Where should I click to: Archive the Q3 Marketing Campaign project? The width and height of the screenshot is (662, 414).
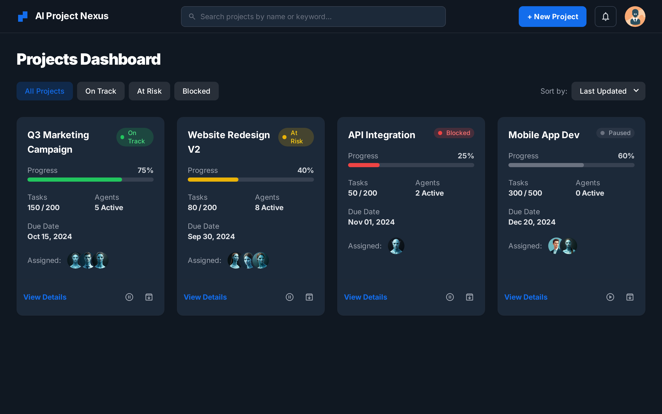pyautogui.click(x=149, y=297)
